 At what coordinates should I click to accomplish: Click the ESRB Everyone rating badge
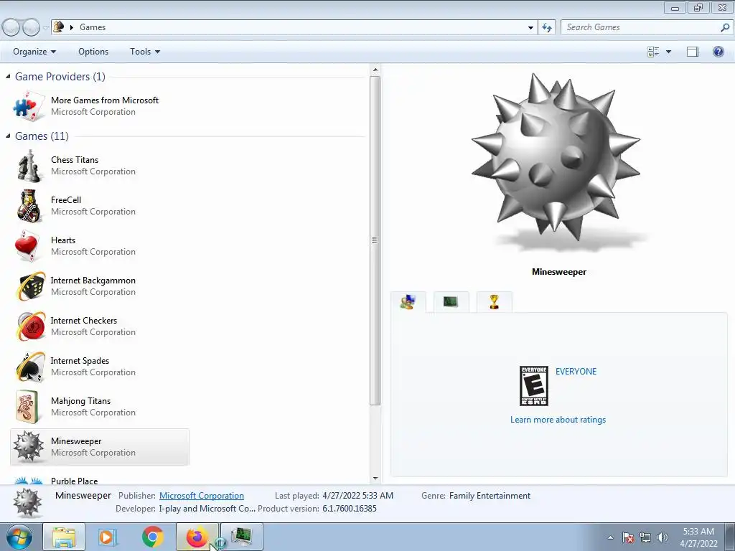tap(534, 386)
